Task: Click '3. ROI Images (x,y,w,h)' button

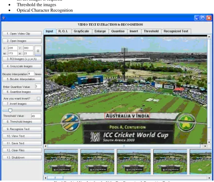Action: (22, 59)
